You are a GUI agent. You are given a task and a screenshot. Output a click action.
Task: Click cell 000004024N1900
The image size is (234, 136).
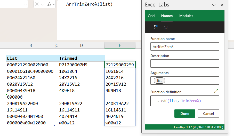point(25,116)
